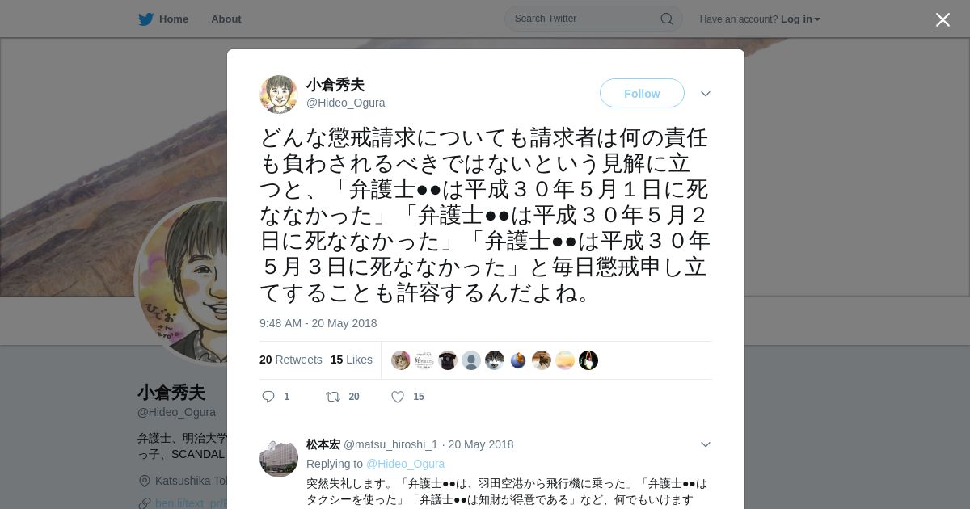This screenshot has width=970, height=509.
Task: Close the tweet overlay with X
Action: 943,19
